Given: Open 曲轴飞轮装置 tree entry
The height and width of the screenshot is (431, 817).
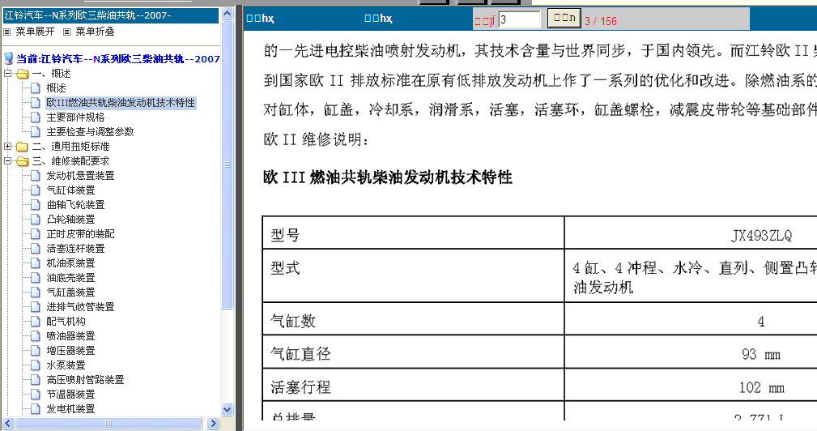Looking at the screenshot, I should click(75, 205).
